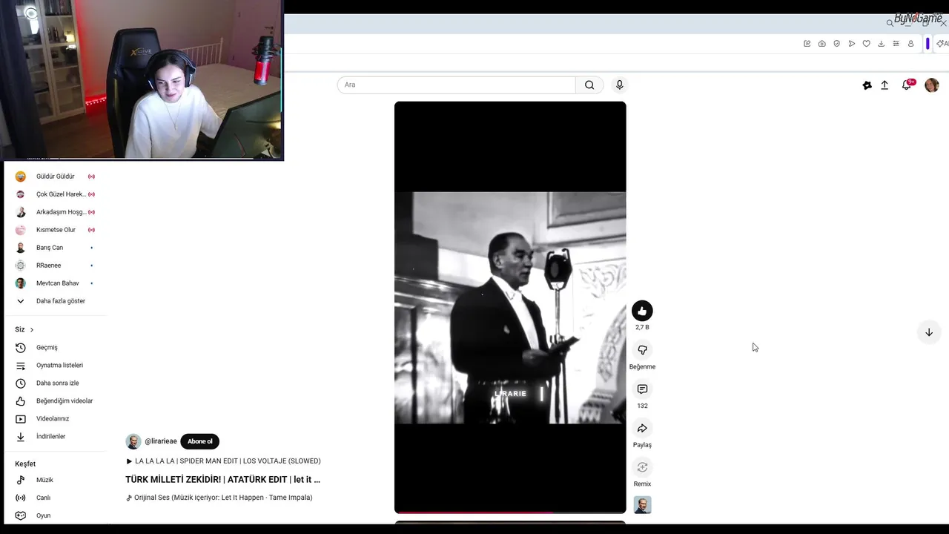Click the Short video to pause playback
The width and height of the screenshot is (949, 534).
pyautogui.click(x=510, y=307)
